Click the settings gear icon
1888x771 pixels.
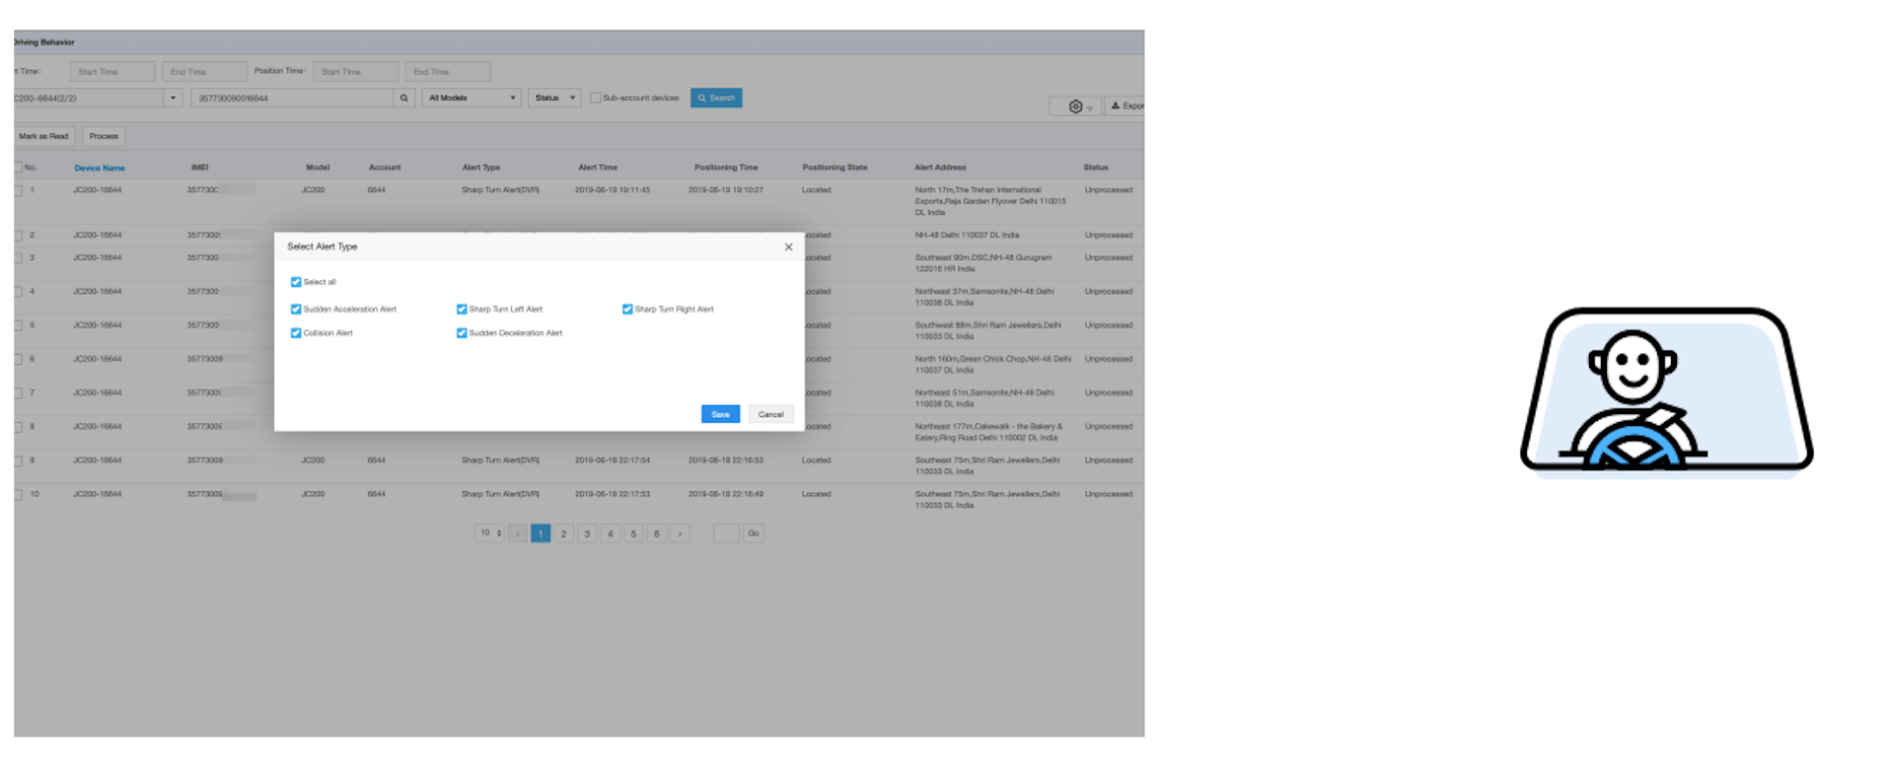tap(1075, 106)
